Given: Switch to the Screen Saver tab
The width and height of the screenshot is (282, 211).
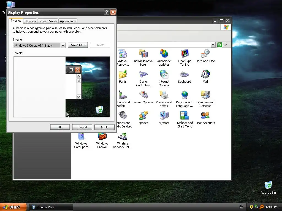Looking at the screenshot, I should click(x=48, y=21).
